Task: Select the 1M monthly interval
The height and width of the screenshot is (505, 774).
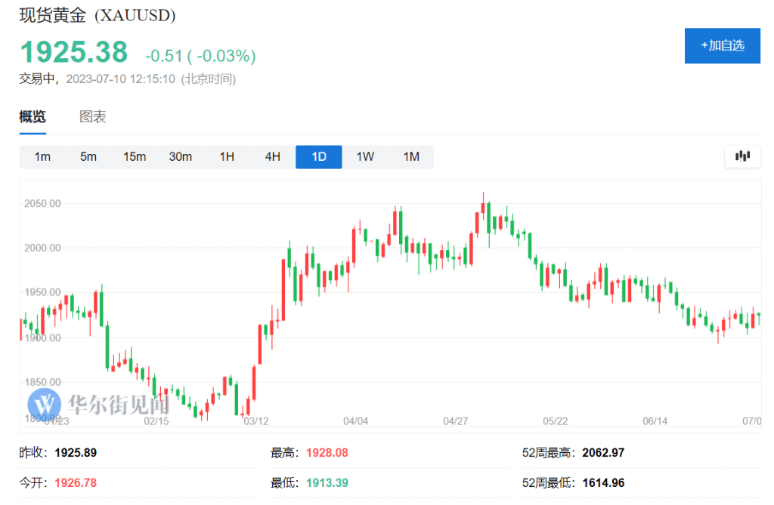Action: click(411, 157)
